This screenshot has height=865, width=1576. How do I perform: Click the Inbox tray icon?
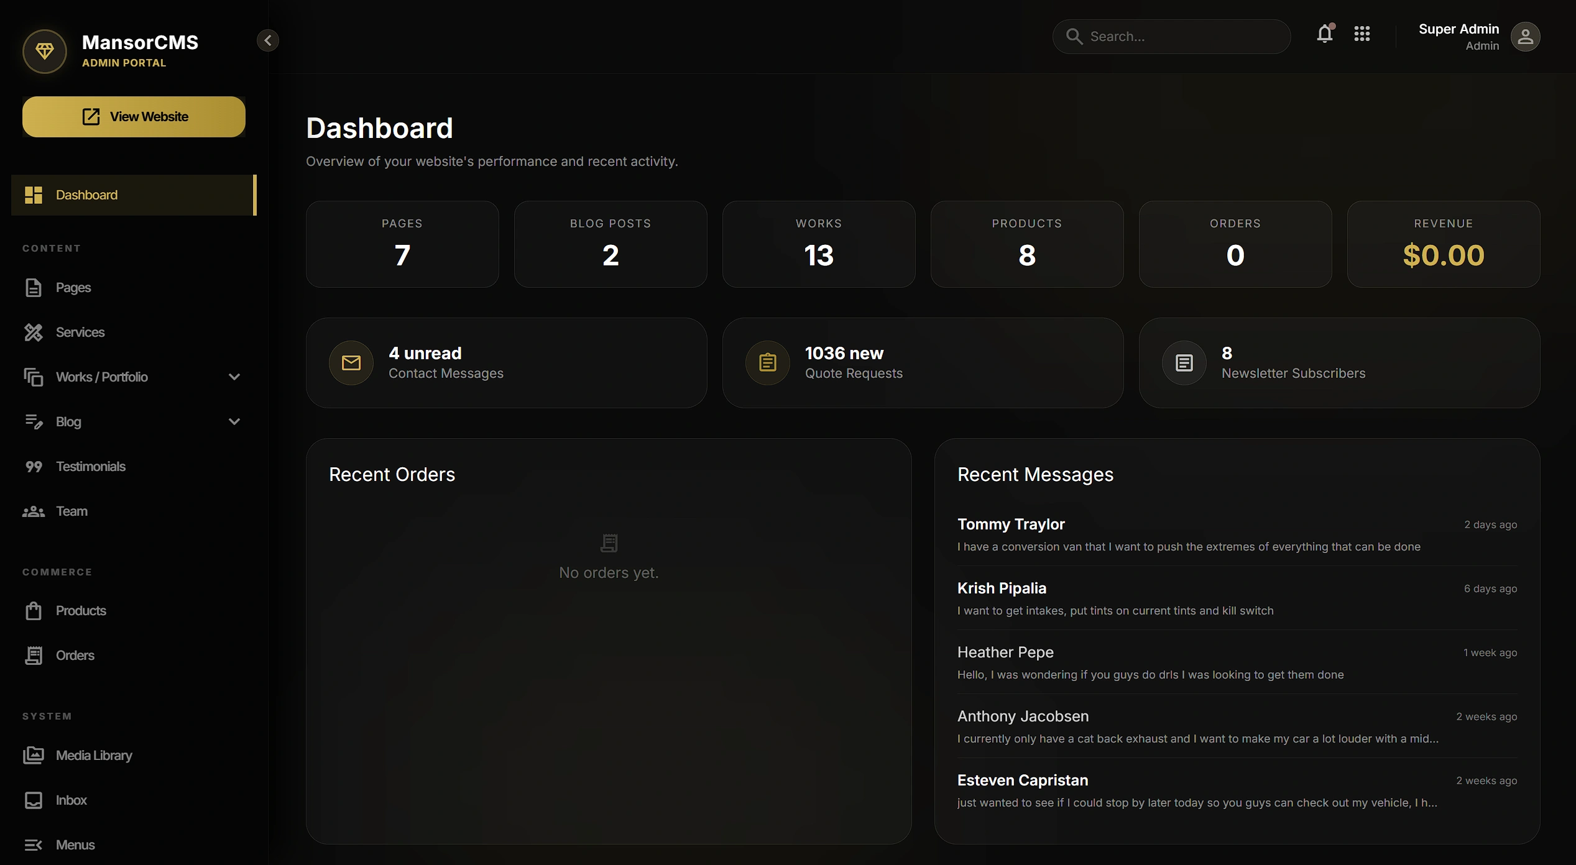(34, 800)
